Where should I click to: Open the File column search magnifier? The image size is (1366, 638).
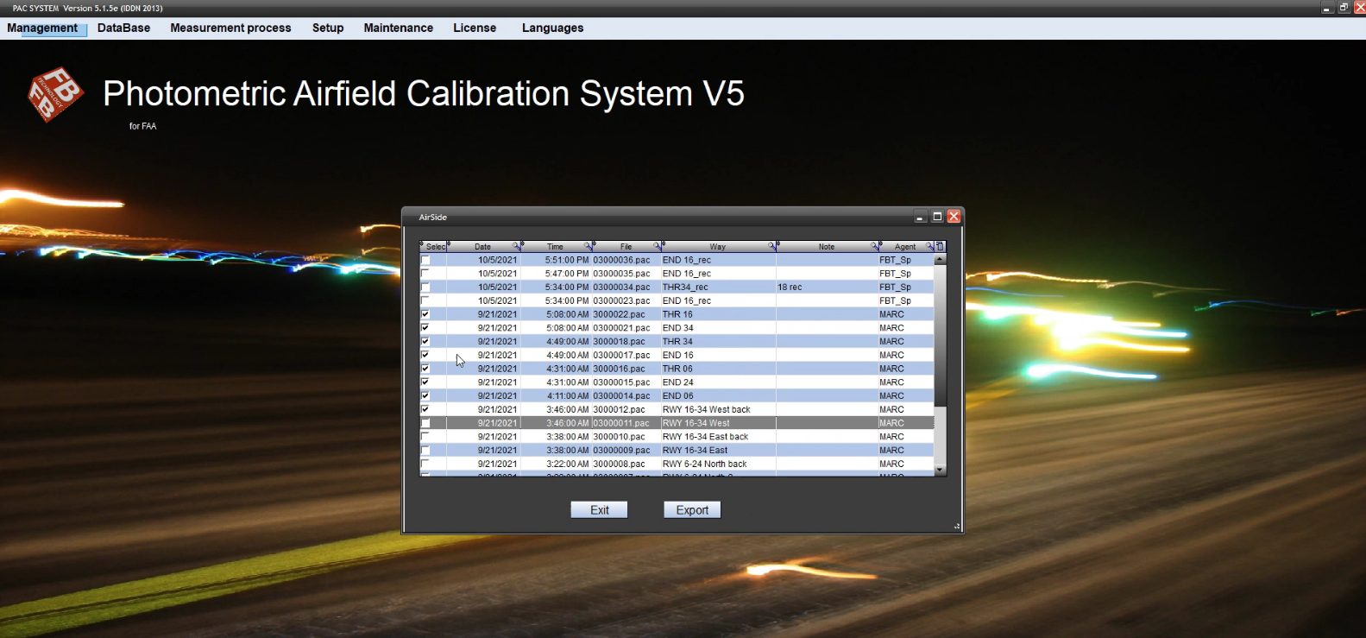coord(658,247)
